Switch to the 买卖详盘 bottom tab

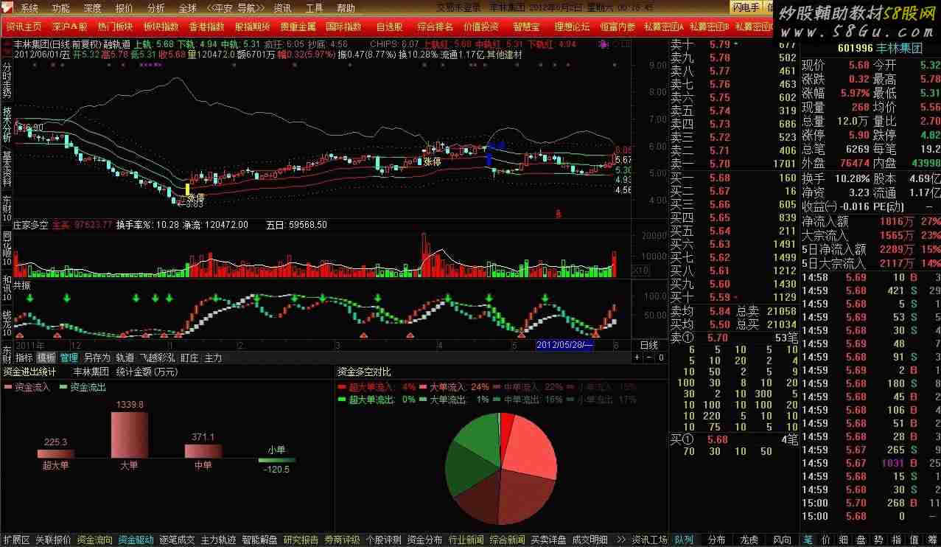(549, 540)
